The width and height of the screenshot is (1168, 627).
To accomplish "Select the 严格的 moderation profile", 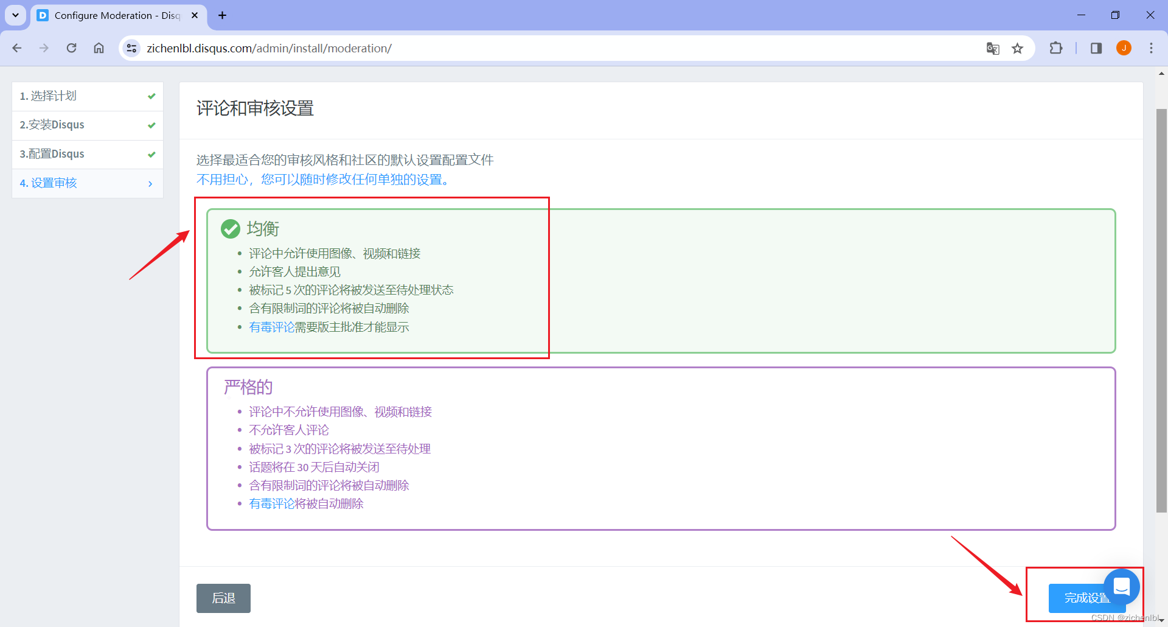I will pyautogui.click(x=661, y=448).
